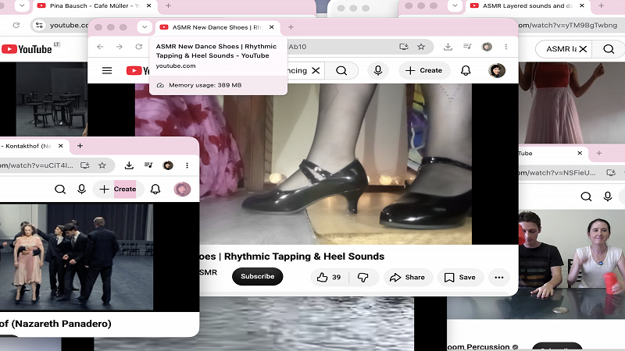Expand tab search dropdown in ASMR Layered sounds window

tap(455, 5)
